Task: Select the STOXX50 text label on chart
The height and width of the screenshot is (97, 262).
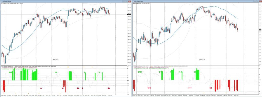Action: coord(202,59)
